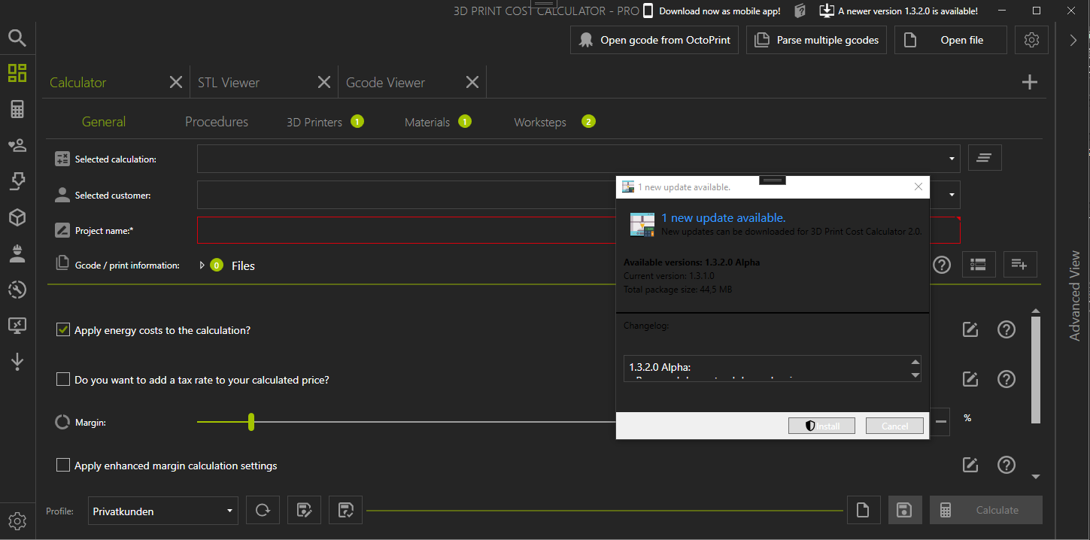Click the edit icon for tax rate row

point(970,379)
